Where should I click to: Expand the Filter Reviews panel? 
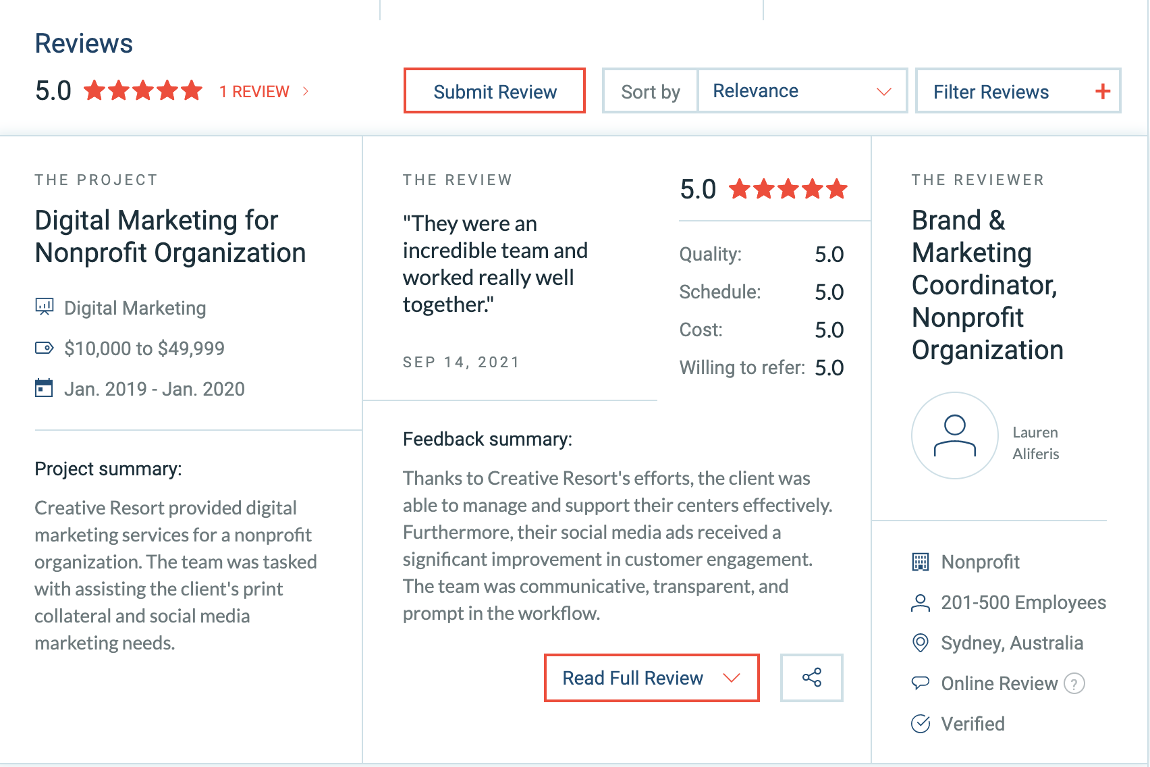click(1018, 91)
